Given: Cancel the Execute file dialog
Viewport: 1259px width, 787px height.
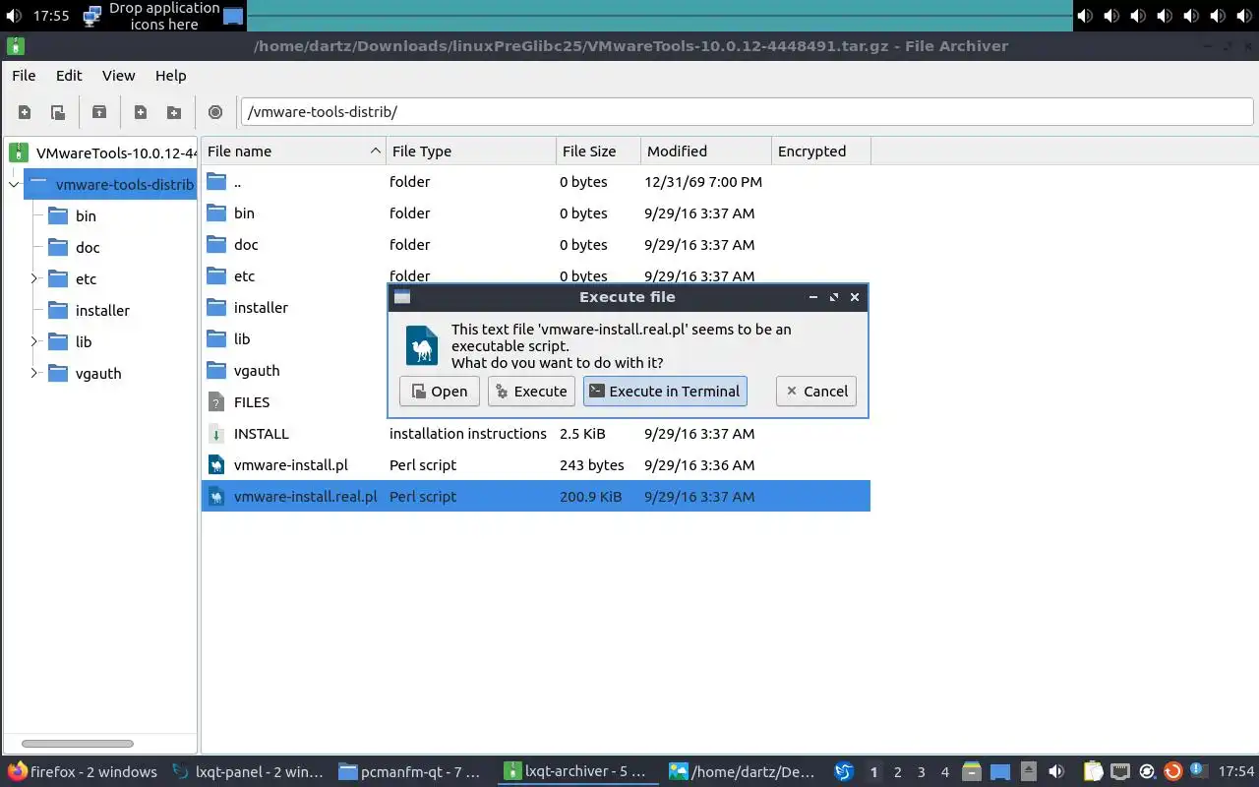Looking at the screenshot, I should click(816, 392).
